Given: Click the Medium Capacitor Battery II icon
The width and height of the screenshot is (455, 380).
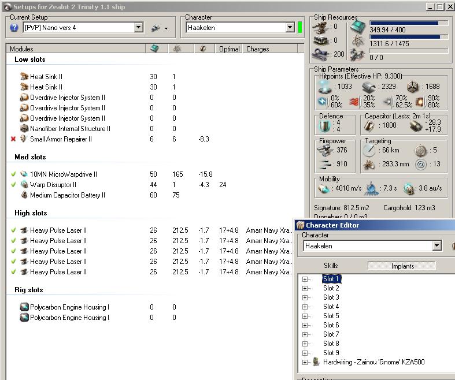Looking at the screenshot, I should pyautogui.click(x=24, y=195).
